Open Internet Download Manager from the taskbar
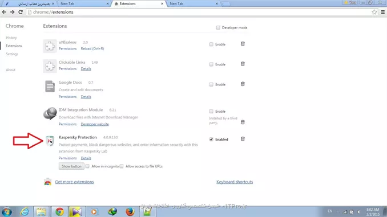Image resolution: width=387 pixels, height=217 pixels. (112, 211)
